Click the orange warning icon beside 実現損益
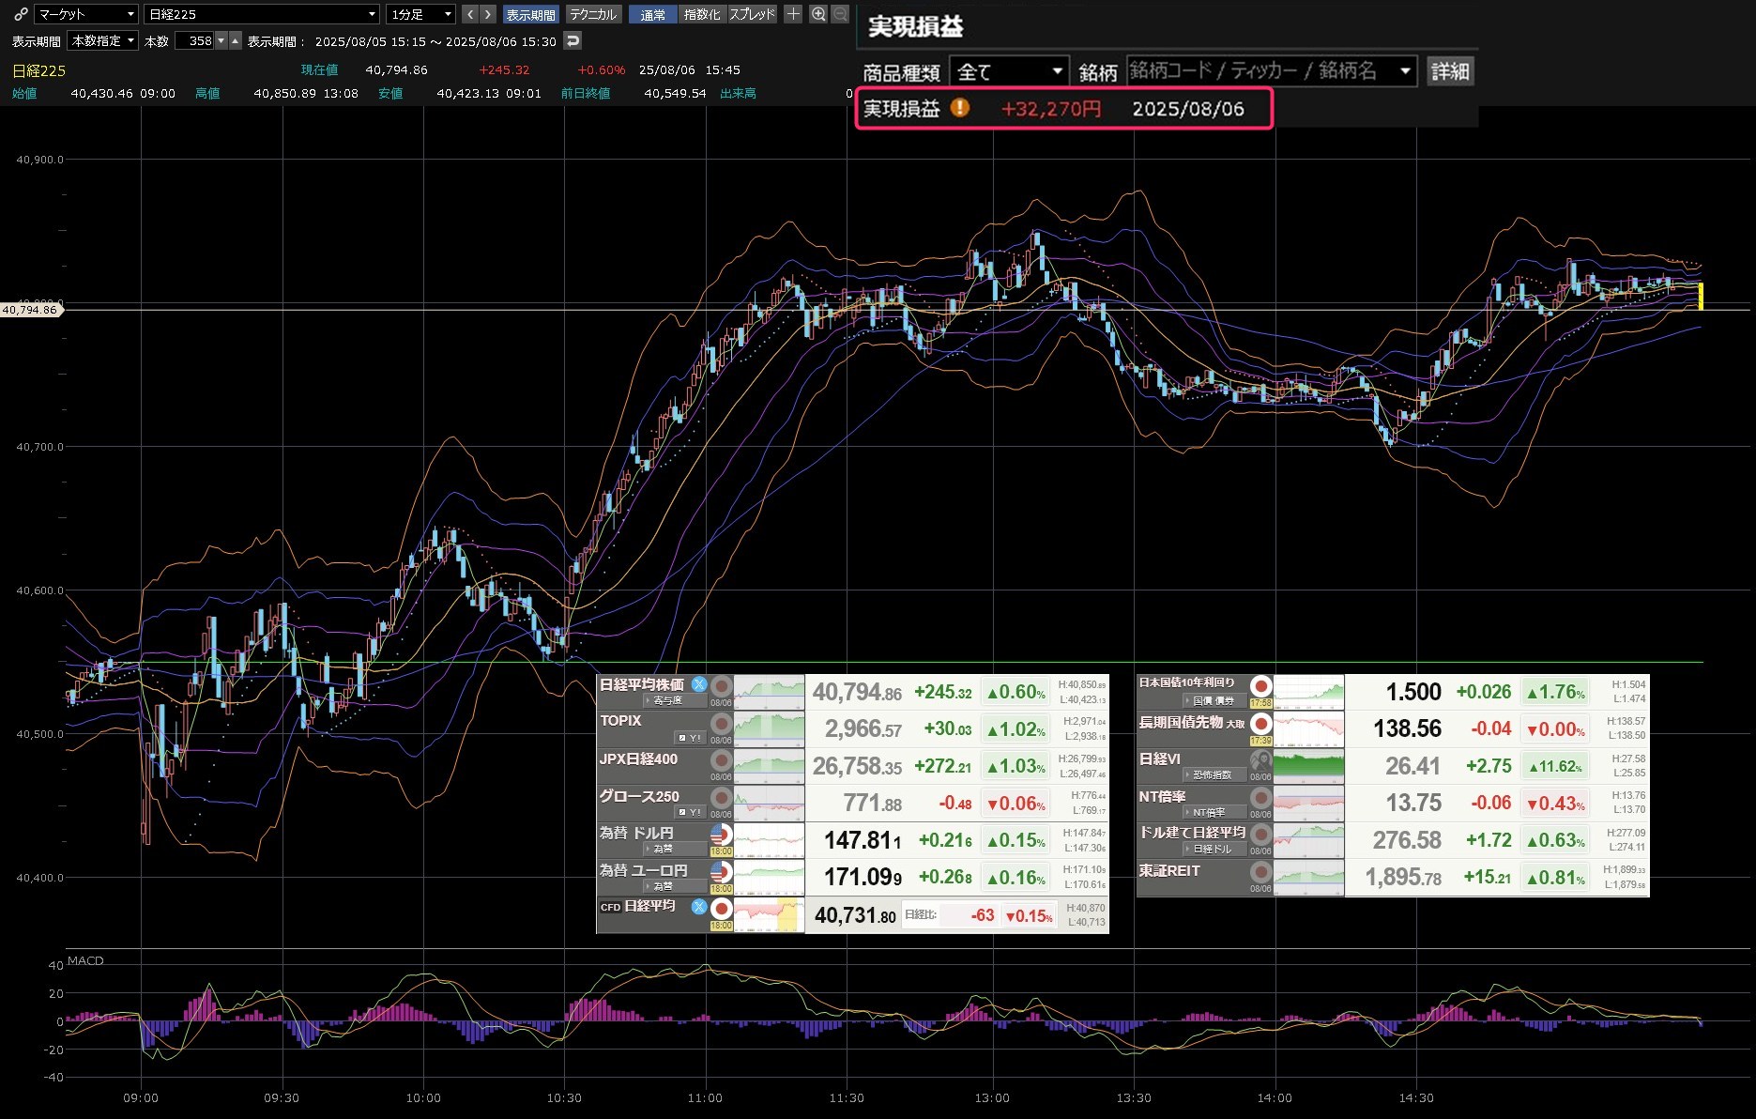 tap(959, 108)
